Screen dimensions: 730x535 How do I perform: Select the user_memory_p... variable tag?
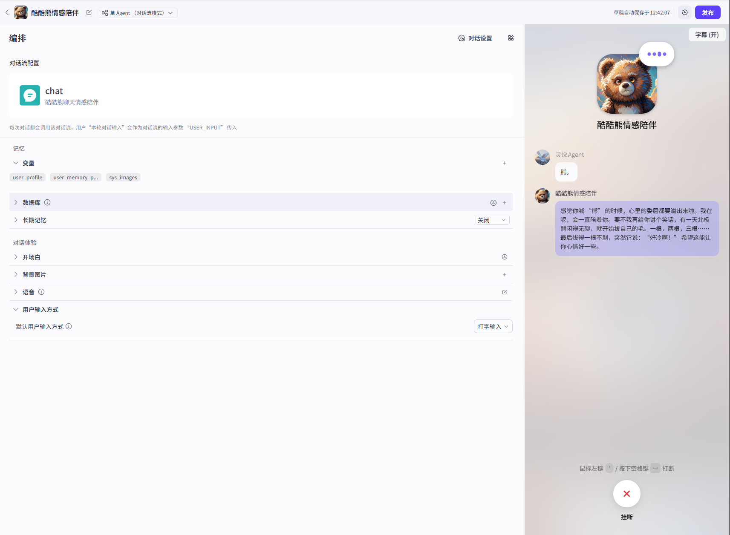pyautogui.click(x=75, y=178)
